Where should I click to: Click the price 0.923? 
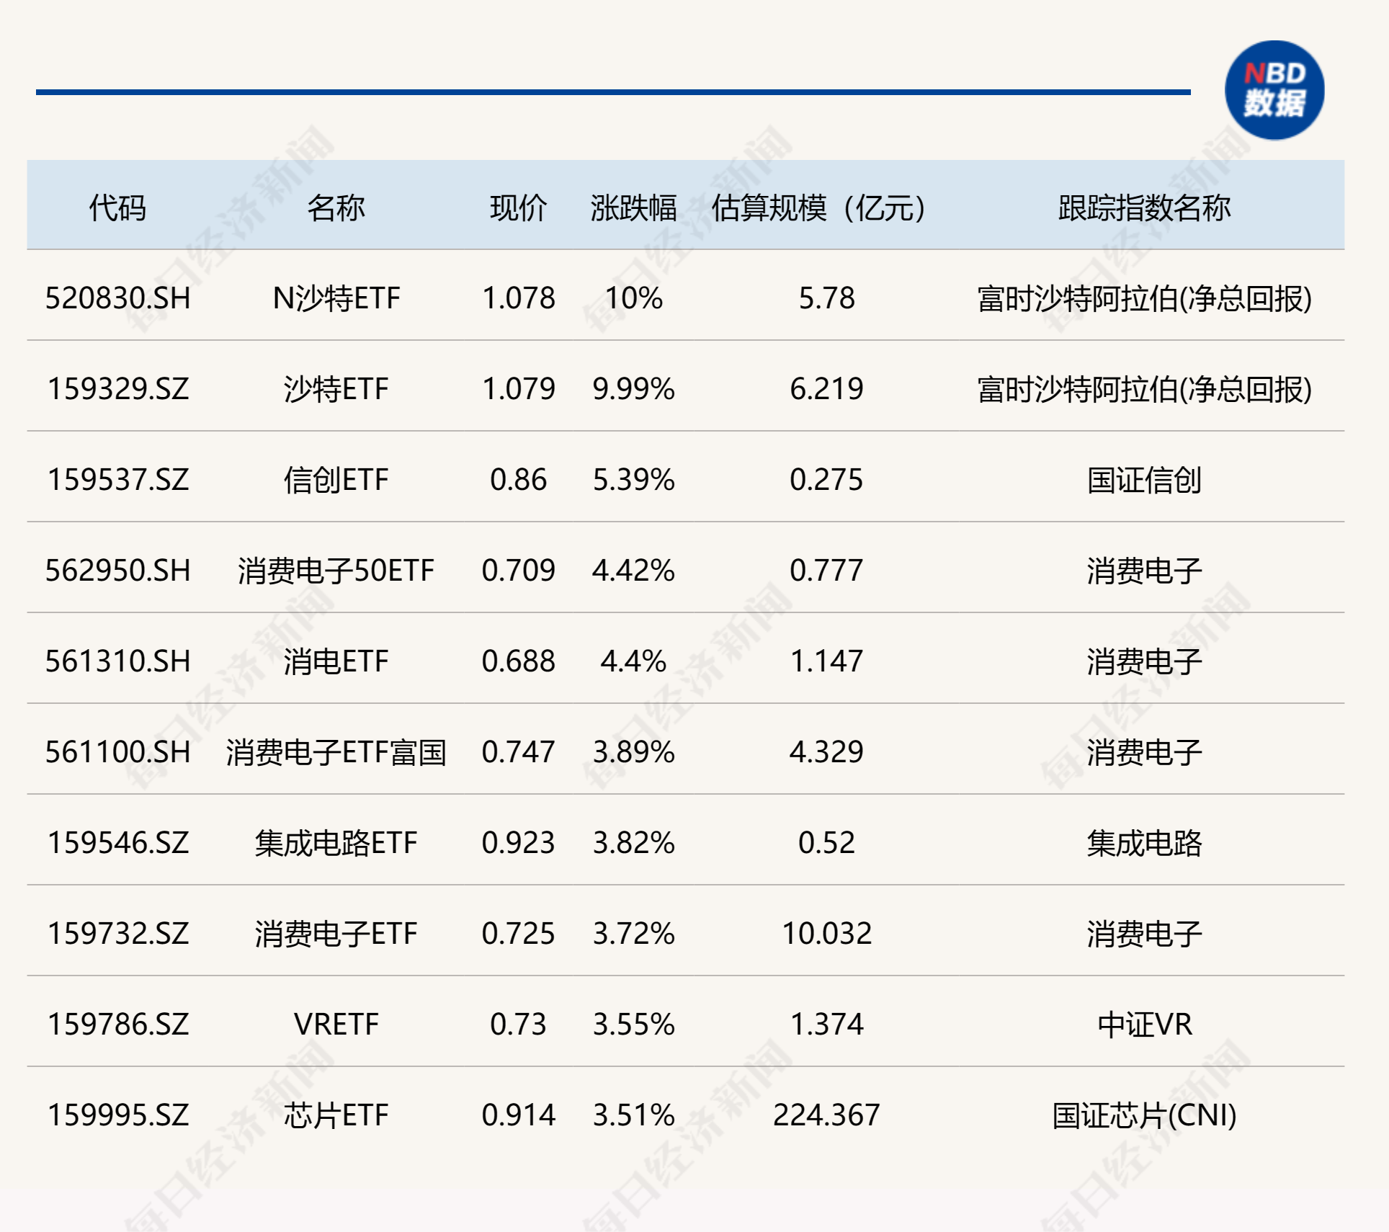pos(518,843)
